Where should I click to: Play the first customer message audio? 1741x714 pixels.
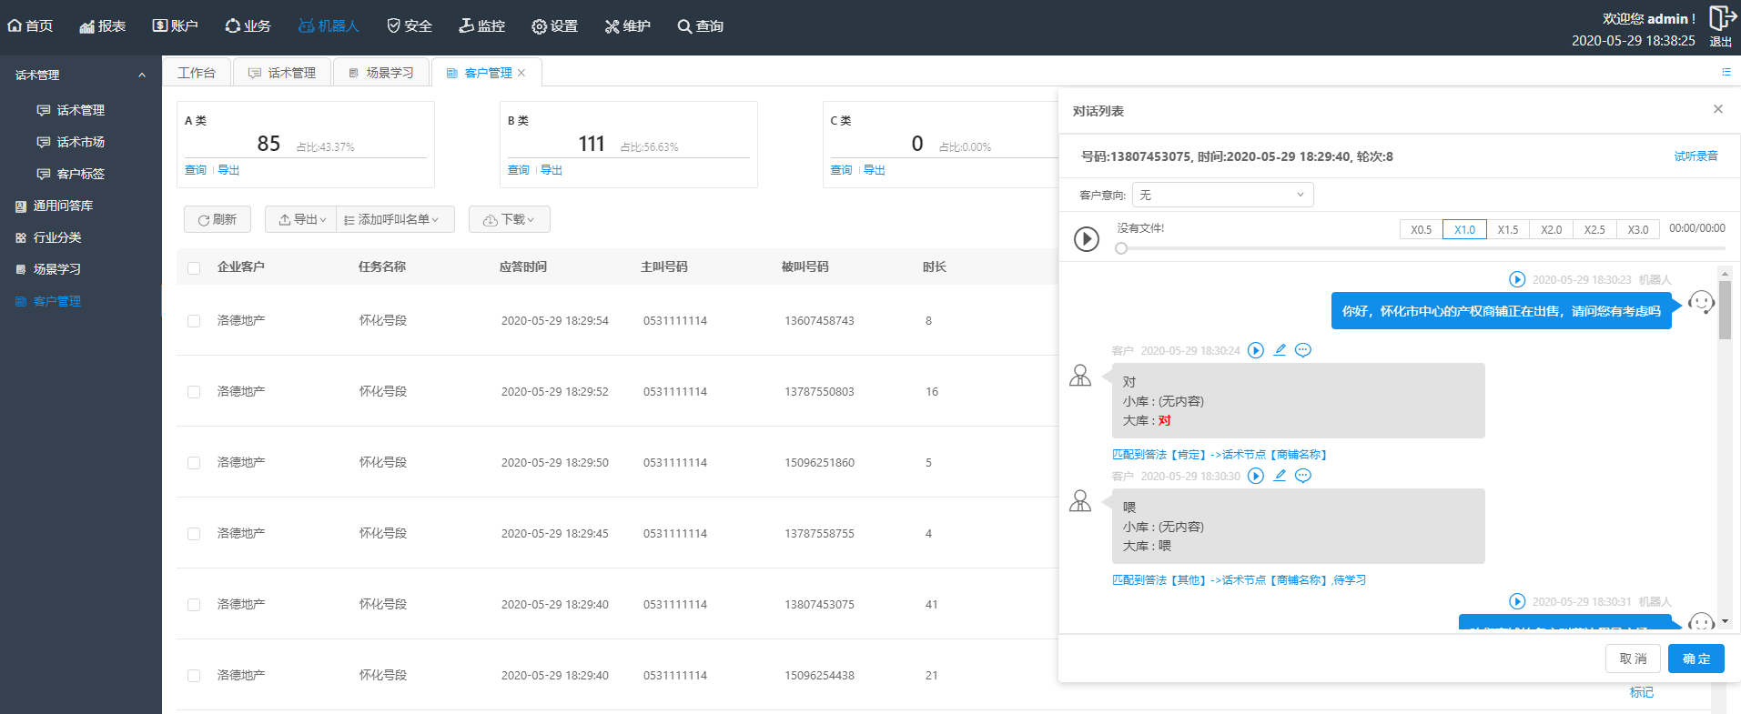point(1256,350)
